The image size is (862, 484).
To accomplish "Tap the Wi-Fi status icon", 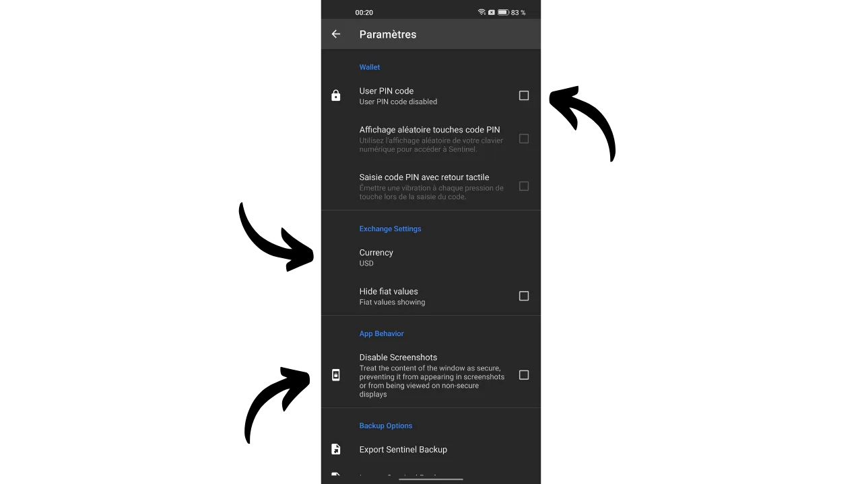I will (482, 12).
